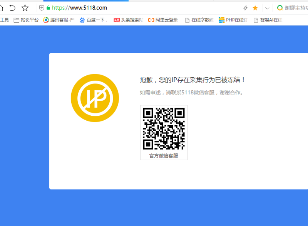Click the green search engine icon
The width and height of the screenshot is (308, 226).
[x=280, y=8]
